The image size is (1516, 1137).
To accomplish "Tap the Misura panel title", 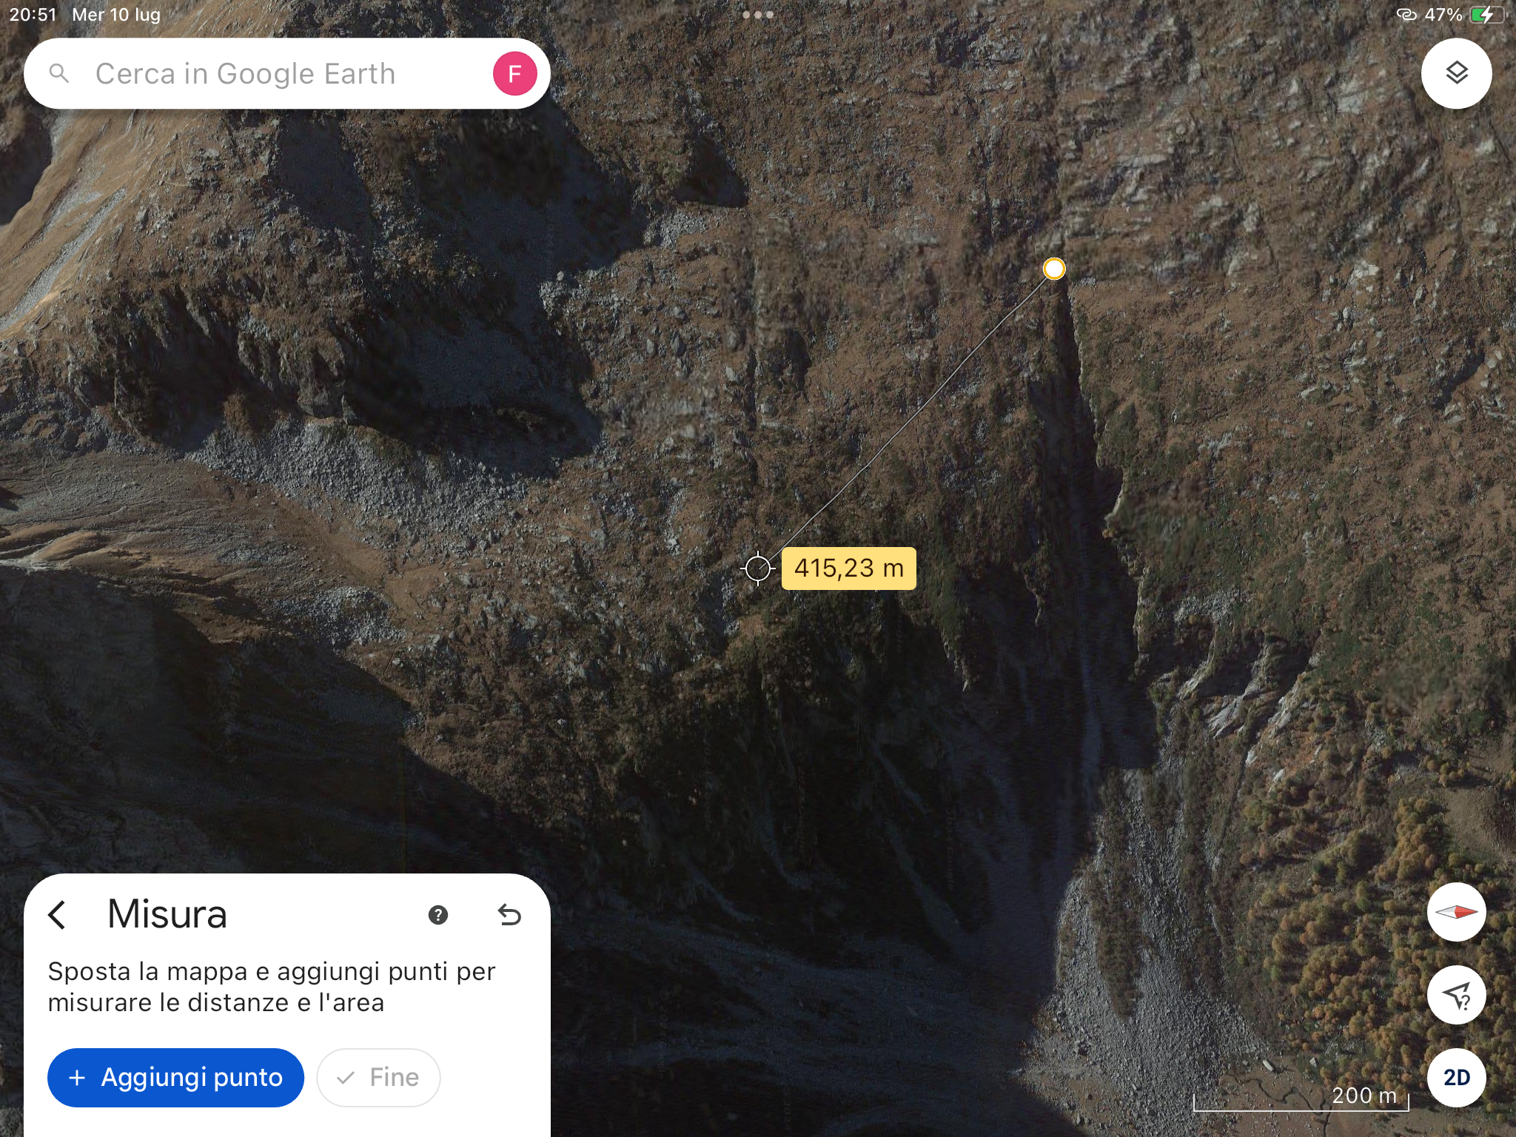I will coord(167,914).
